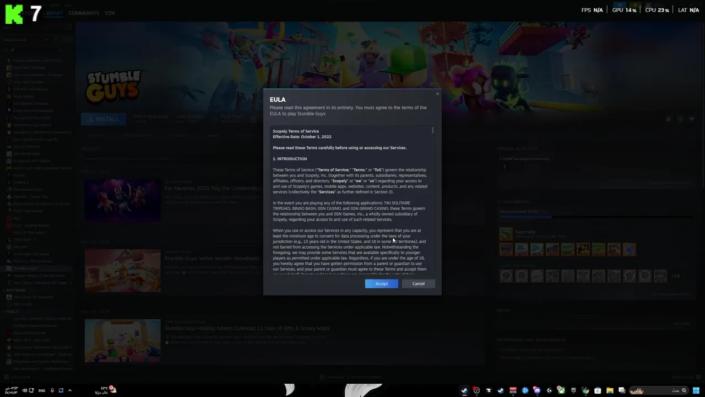Click the active Steam icon on the taskbar
This screenshot has width=705, height=397.
click(x=464, y=390)
